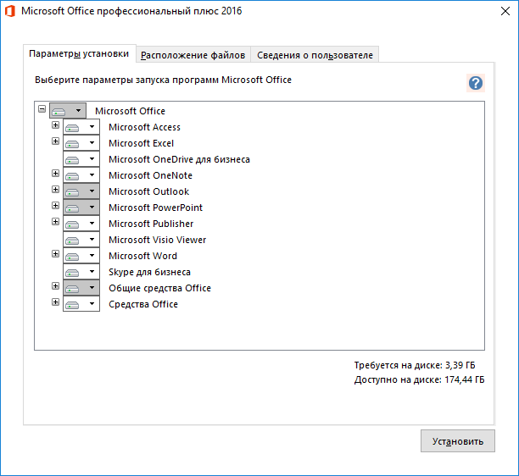
Task: Expand the Microsoft Publisher tree node
Action: pyautogui.click(x=56, y=222)
